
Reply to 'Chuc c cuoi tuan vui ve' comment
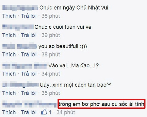[29, 35]
